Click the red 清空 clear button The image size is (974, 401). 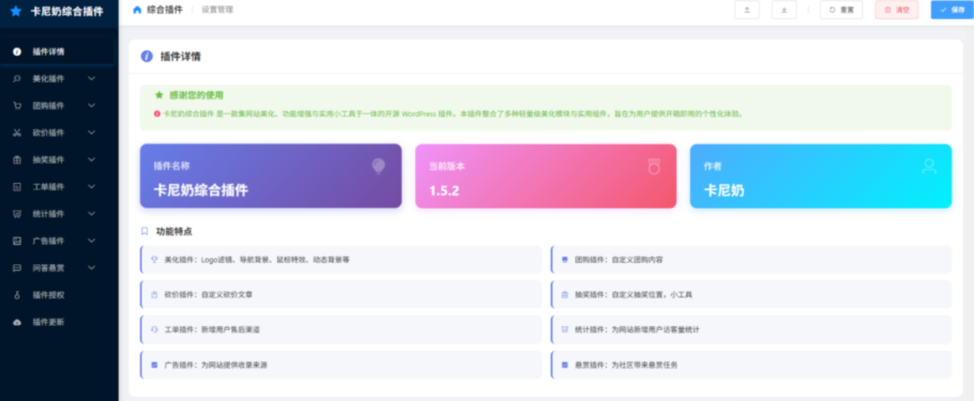(x=896, y=10)
